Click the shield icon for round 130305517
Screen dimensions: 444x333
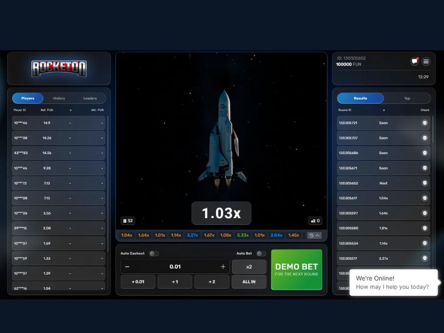[x=425, y=258]
